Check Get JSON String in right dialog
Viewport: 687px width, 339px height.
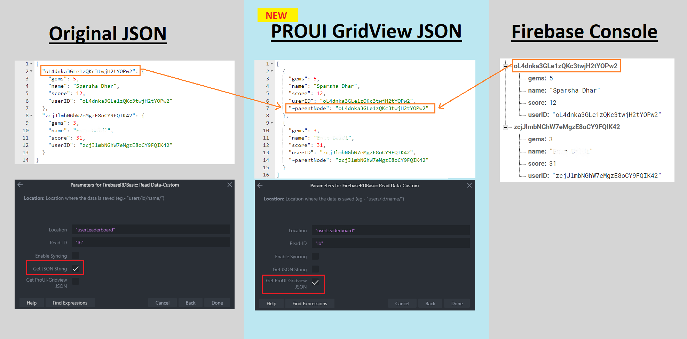[315, 269]
